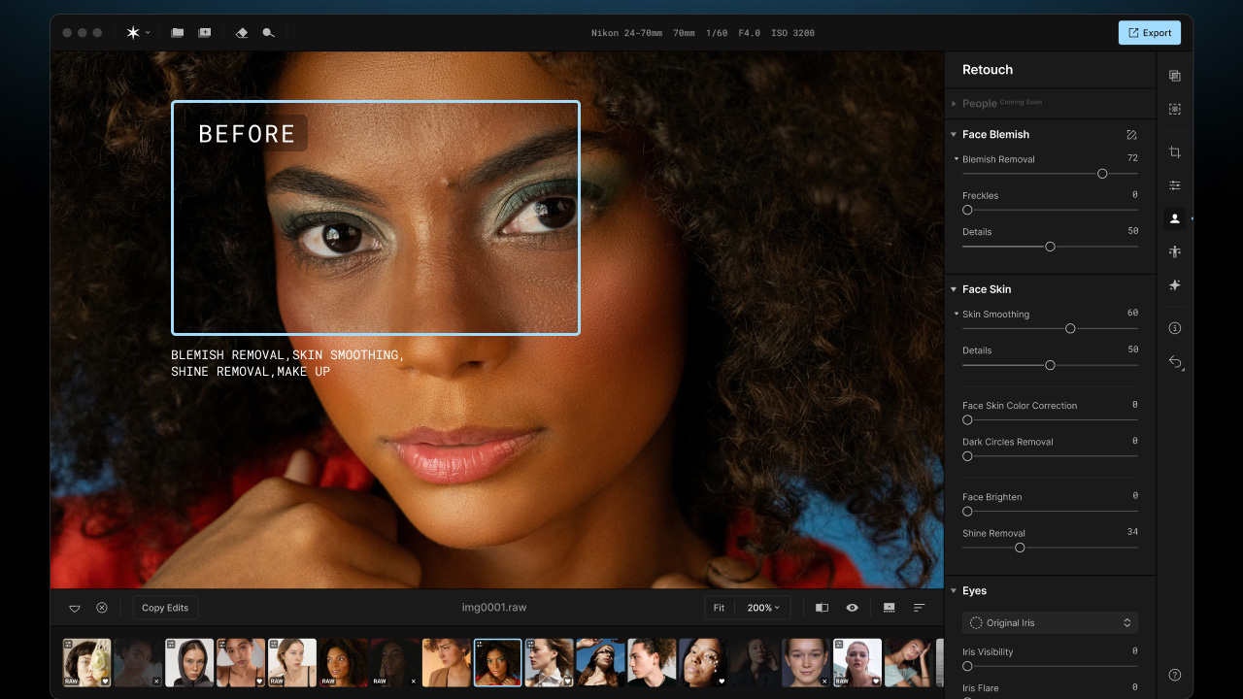1243x699 pixels.
Task: Click the undo history arrow icon
Action: [1175, 362]
